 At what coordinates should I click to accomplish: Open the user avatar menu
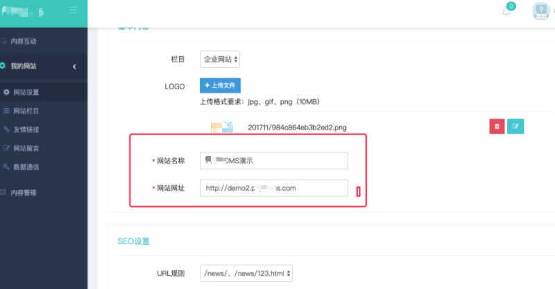point(541,11)
